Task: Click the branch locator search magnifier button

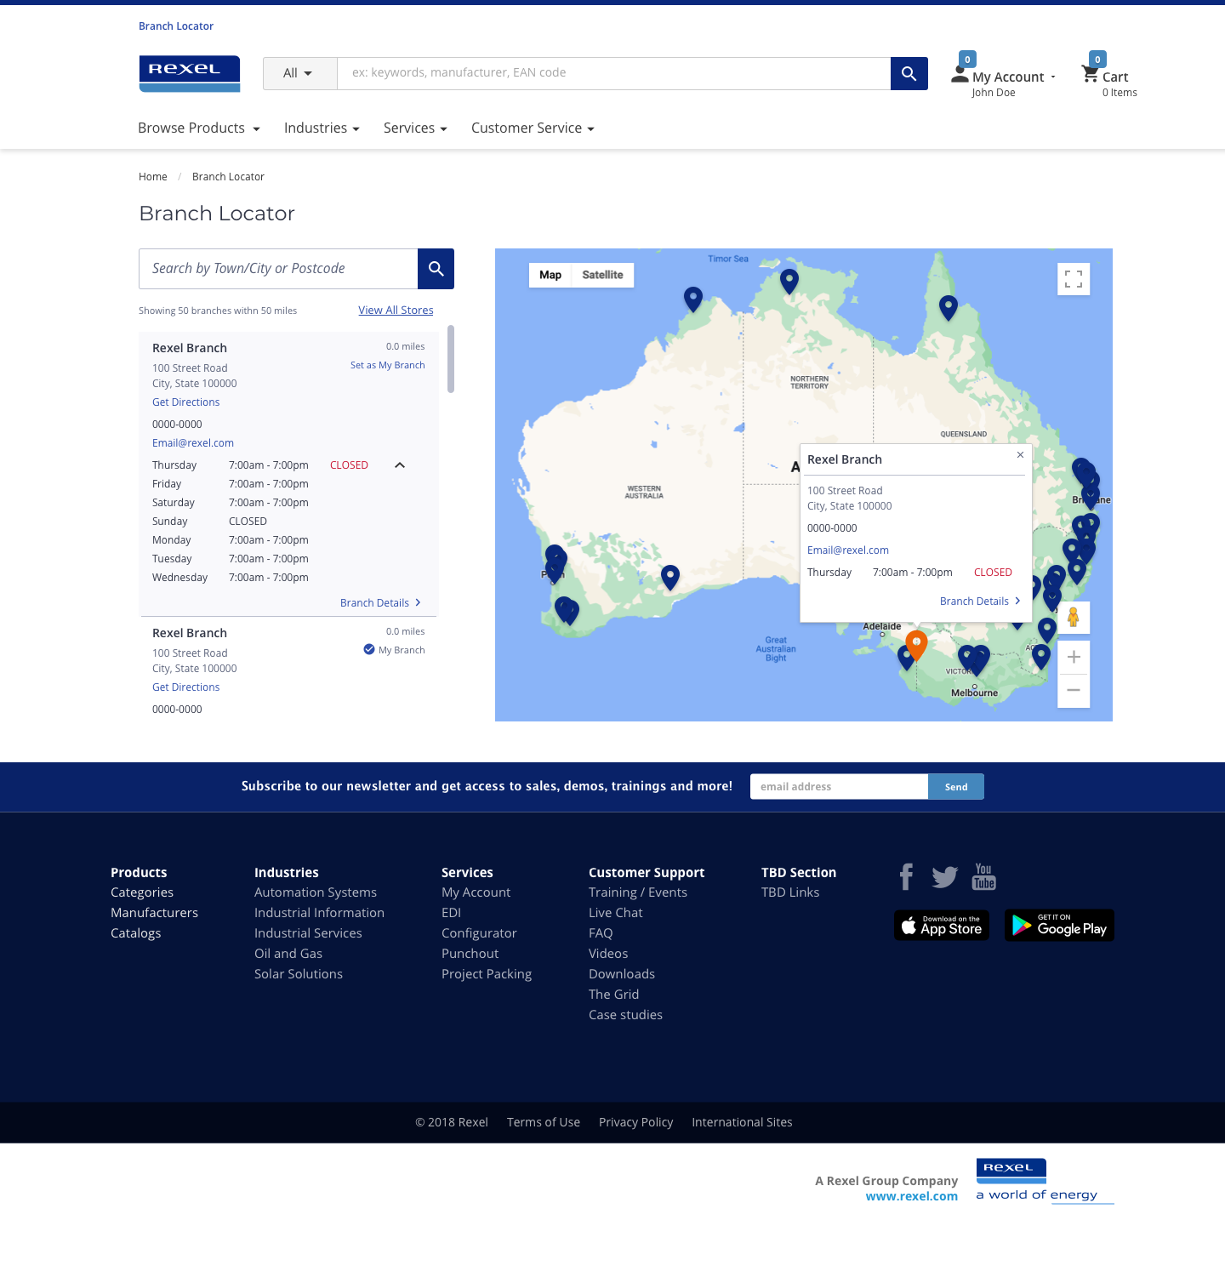Action: 436,269
